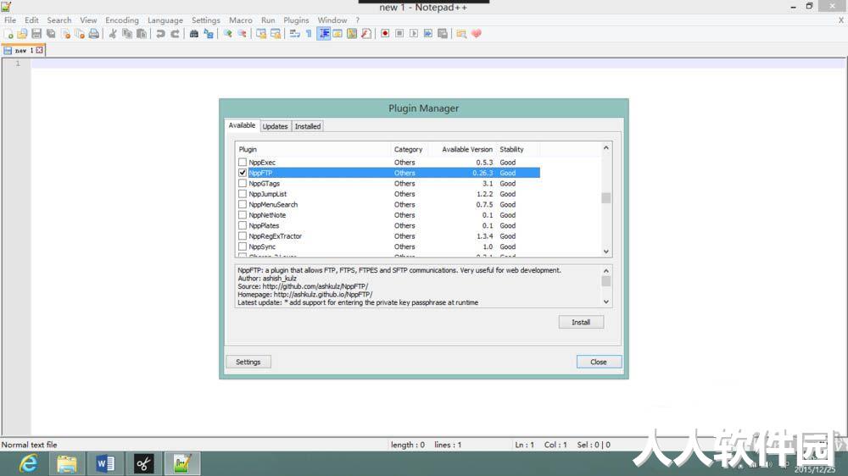The height and width of the screenshot is (476, 848).
Task: Sort by Stability column header
Action: [x=518, y=149]
